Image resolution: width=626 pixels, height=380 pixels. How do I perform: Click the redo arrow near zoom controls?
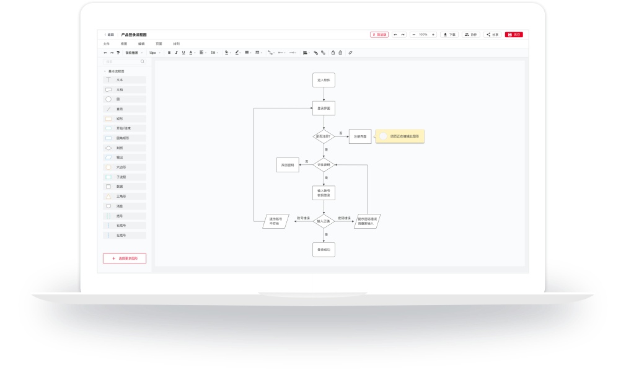tap(403, 35)
